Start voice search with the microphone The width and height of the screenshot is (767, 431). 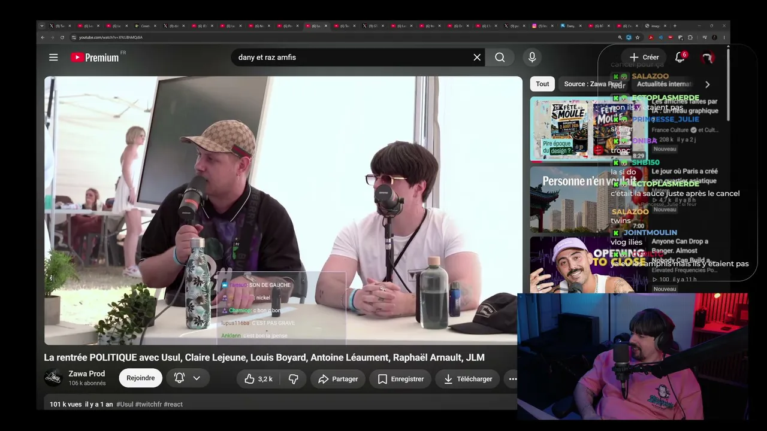532,57
